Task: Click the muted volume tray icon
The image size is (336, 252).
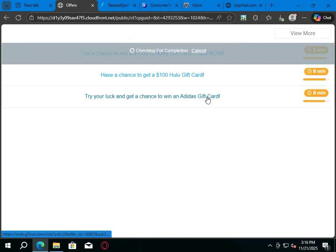Action: pyautogui.click(x=293, y=245)
